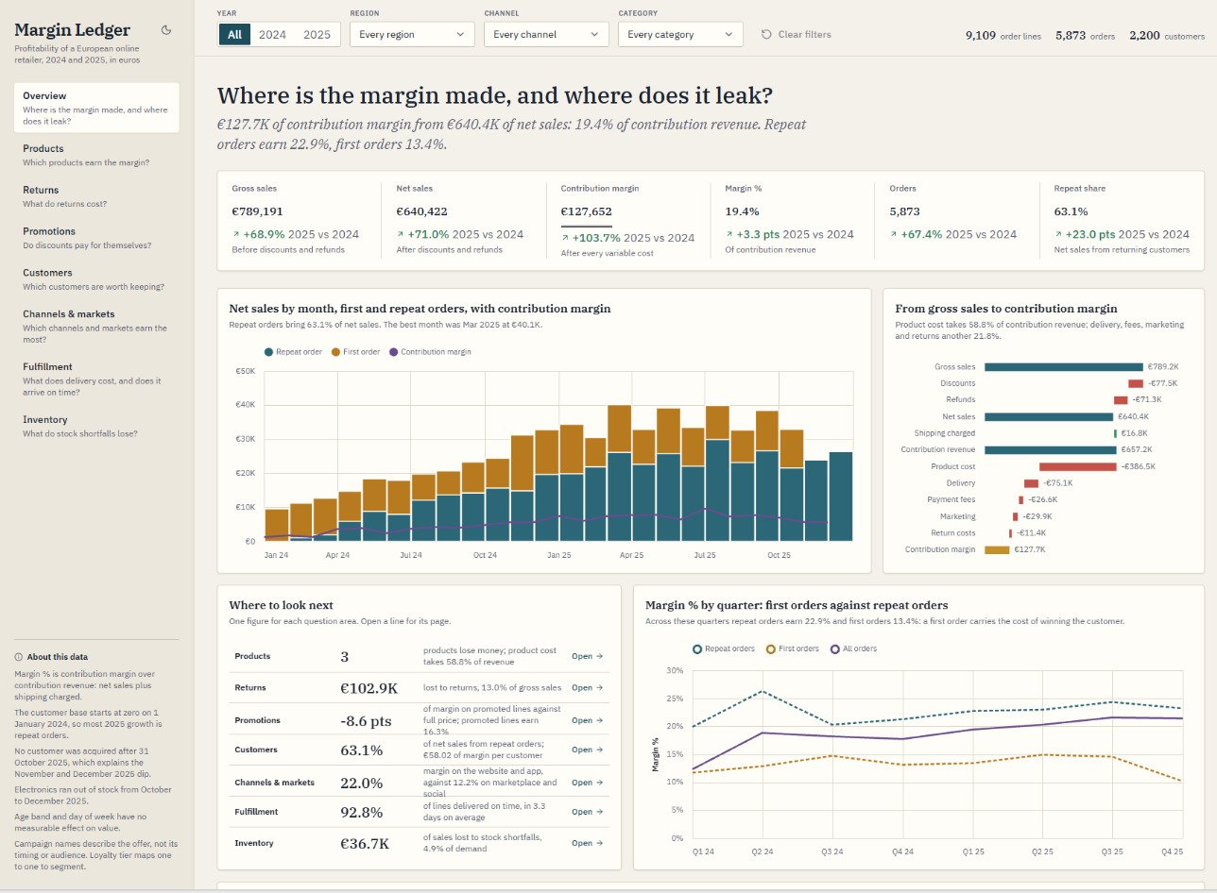Open the Every category dropdown

680,34
